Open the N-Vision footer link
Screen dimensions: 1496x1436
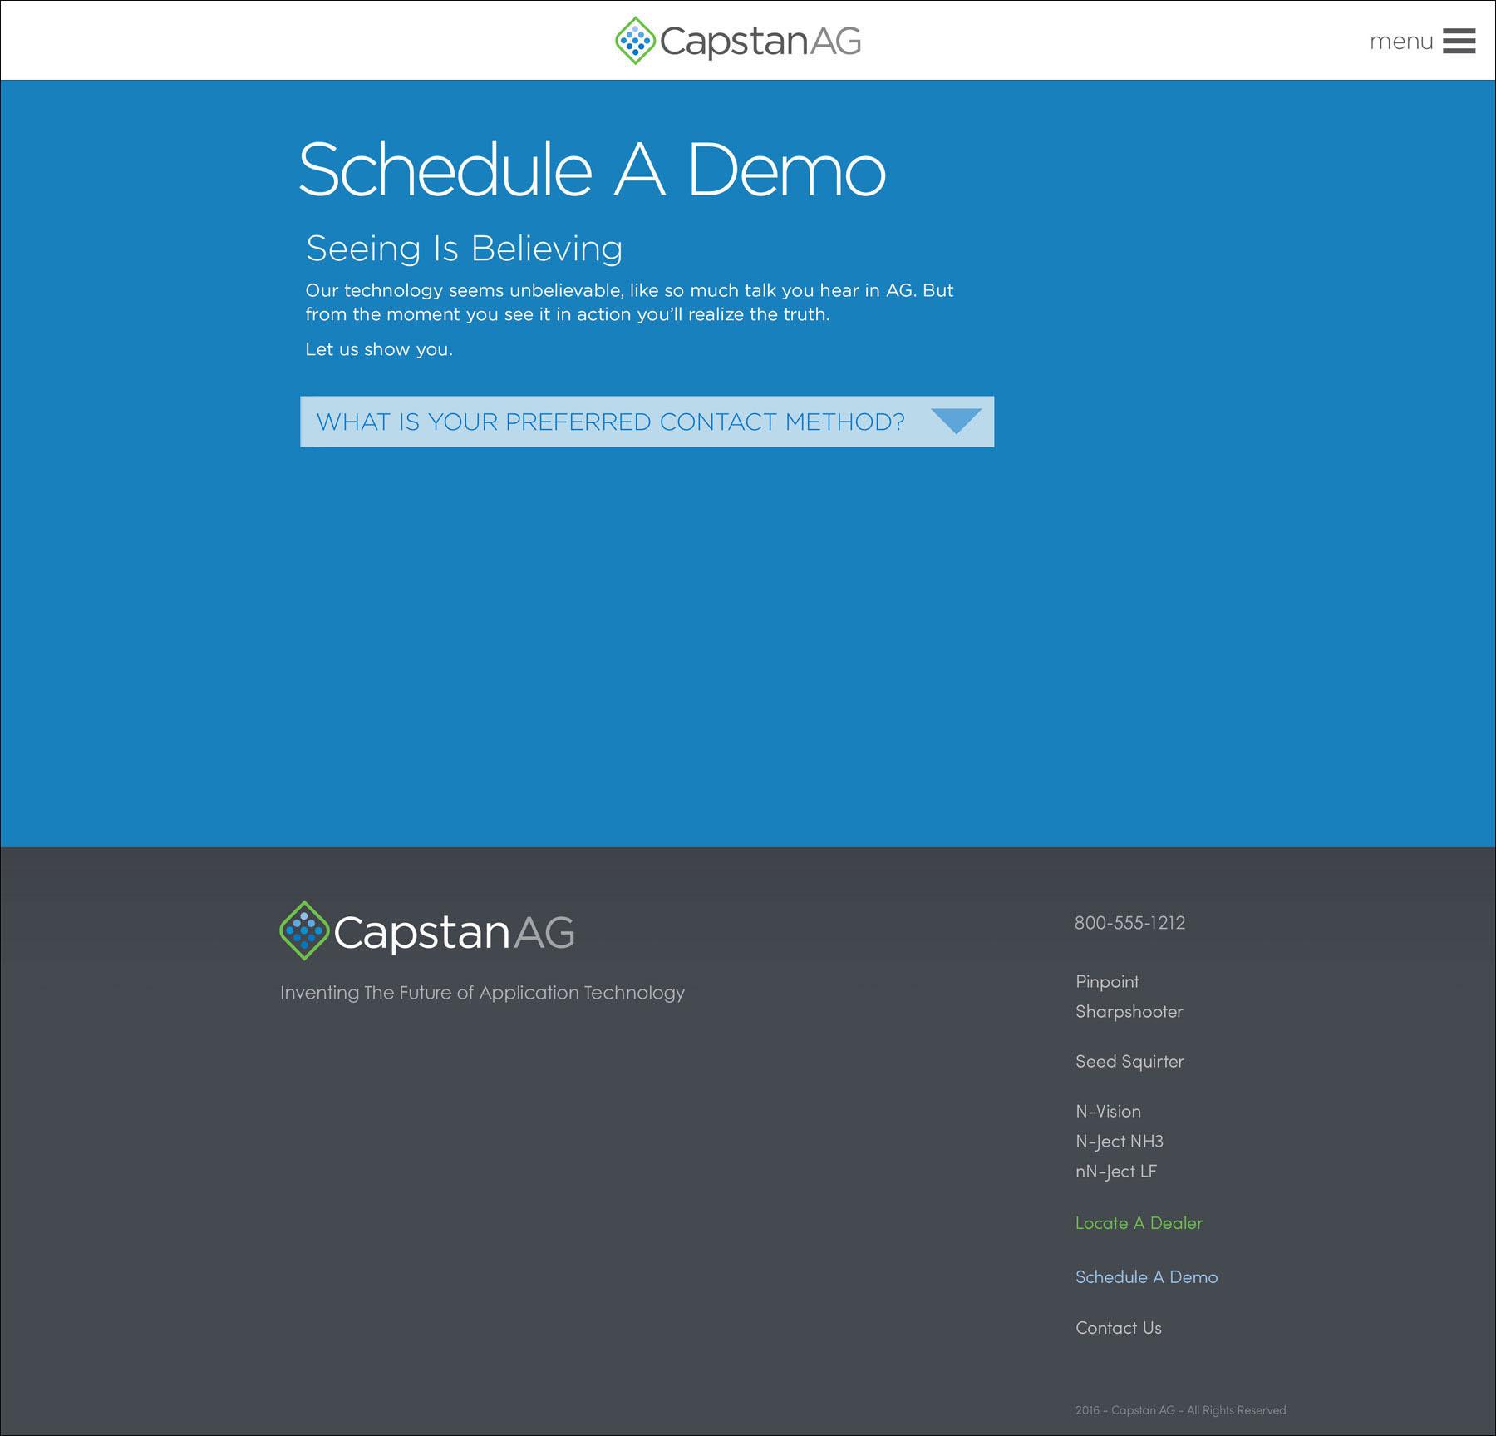point(1108,1112)
